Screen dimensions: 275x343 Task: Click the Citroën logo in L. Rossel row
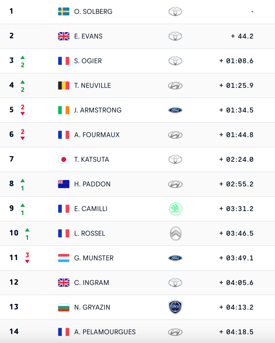175,233
